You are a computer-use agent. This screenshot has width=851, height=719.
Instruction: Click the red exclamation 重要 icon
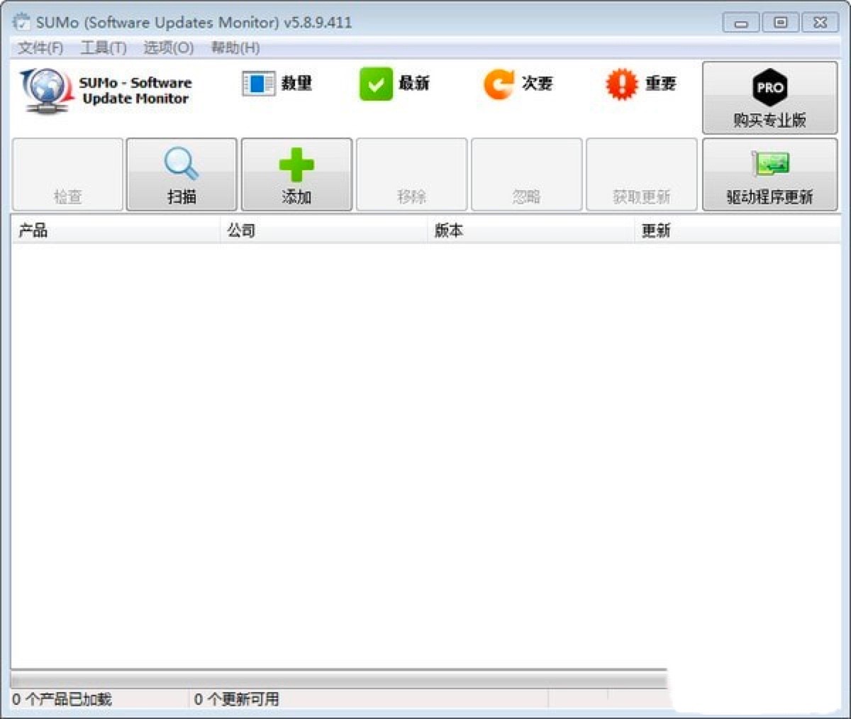[x=622, y=84]
